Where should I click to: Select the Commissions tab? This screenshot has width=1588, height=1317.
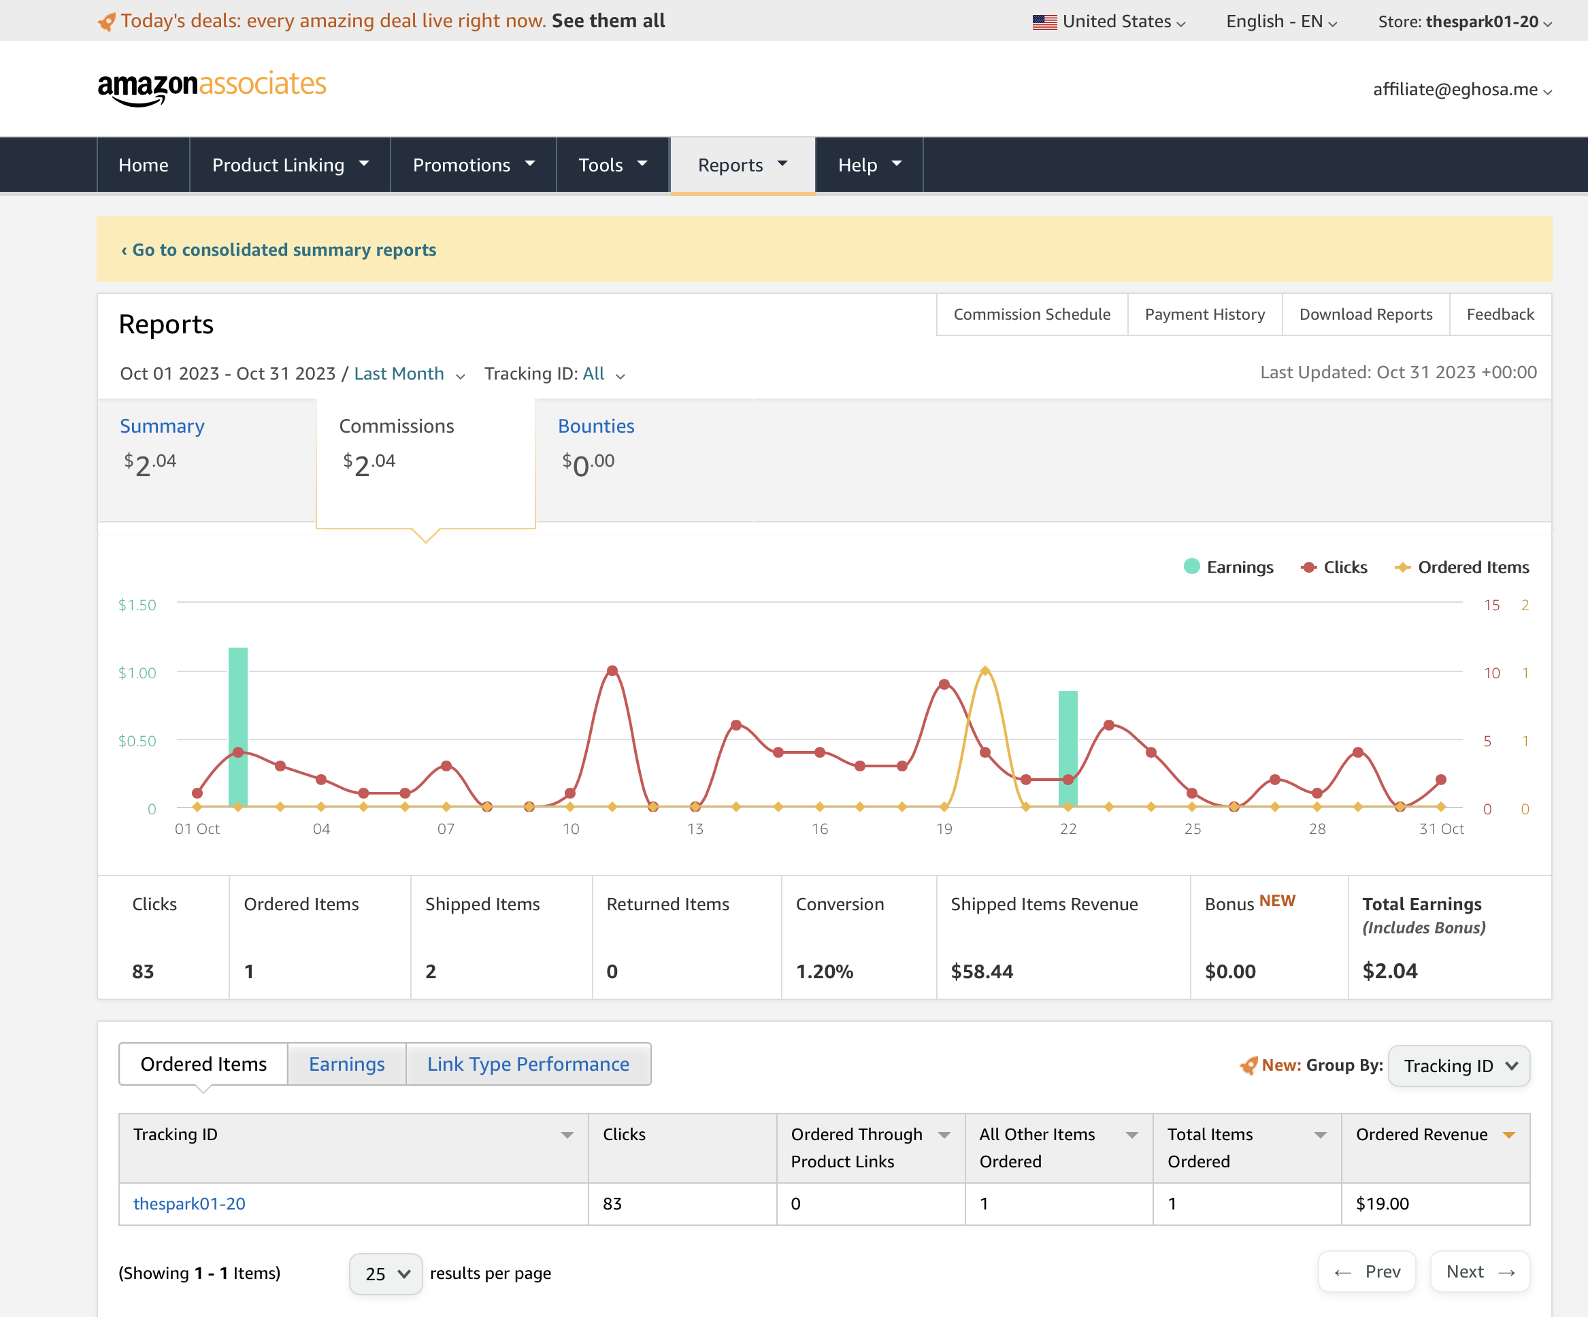click(426, 463)
